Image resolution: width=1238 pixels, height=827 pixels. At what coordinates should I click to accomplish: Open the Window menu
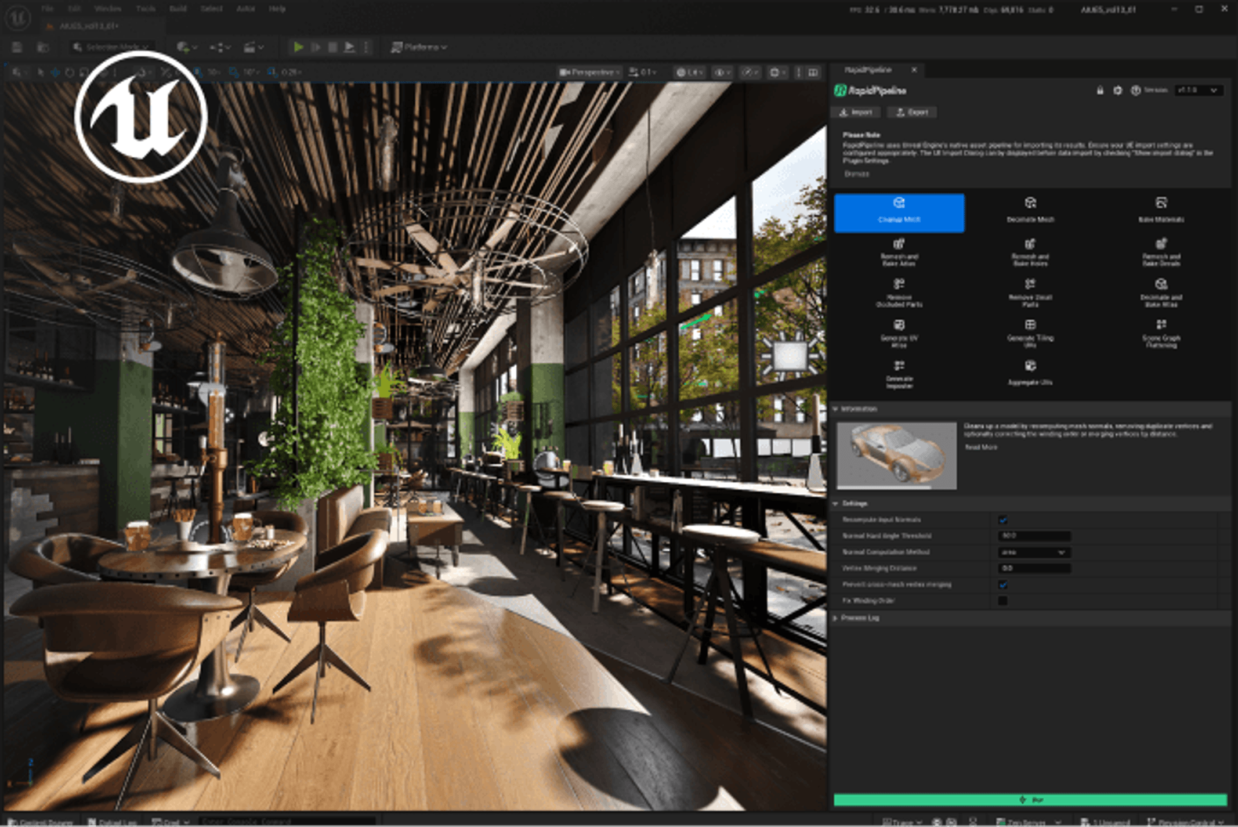107,9
